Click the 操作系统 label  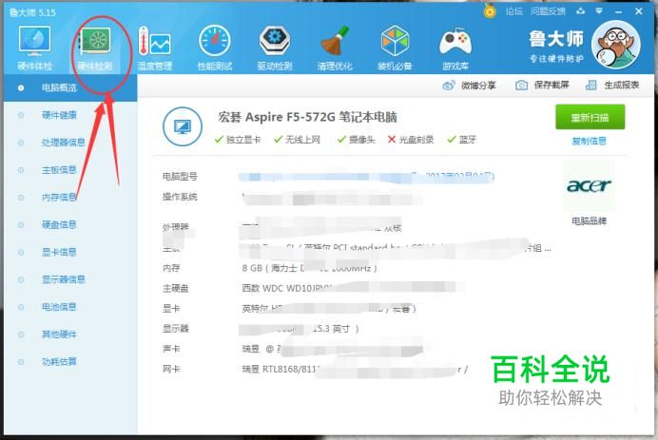tap(180, 197)
